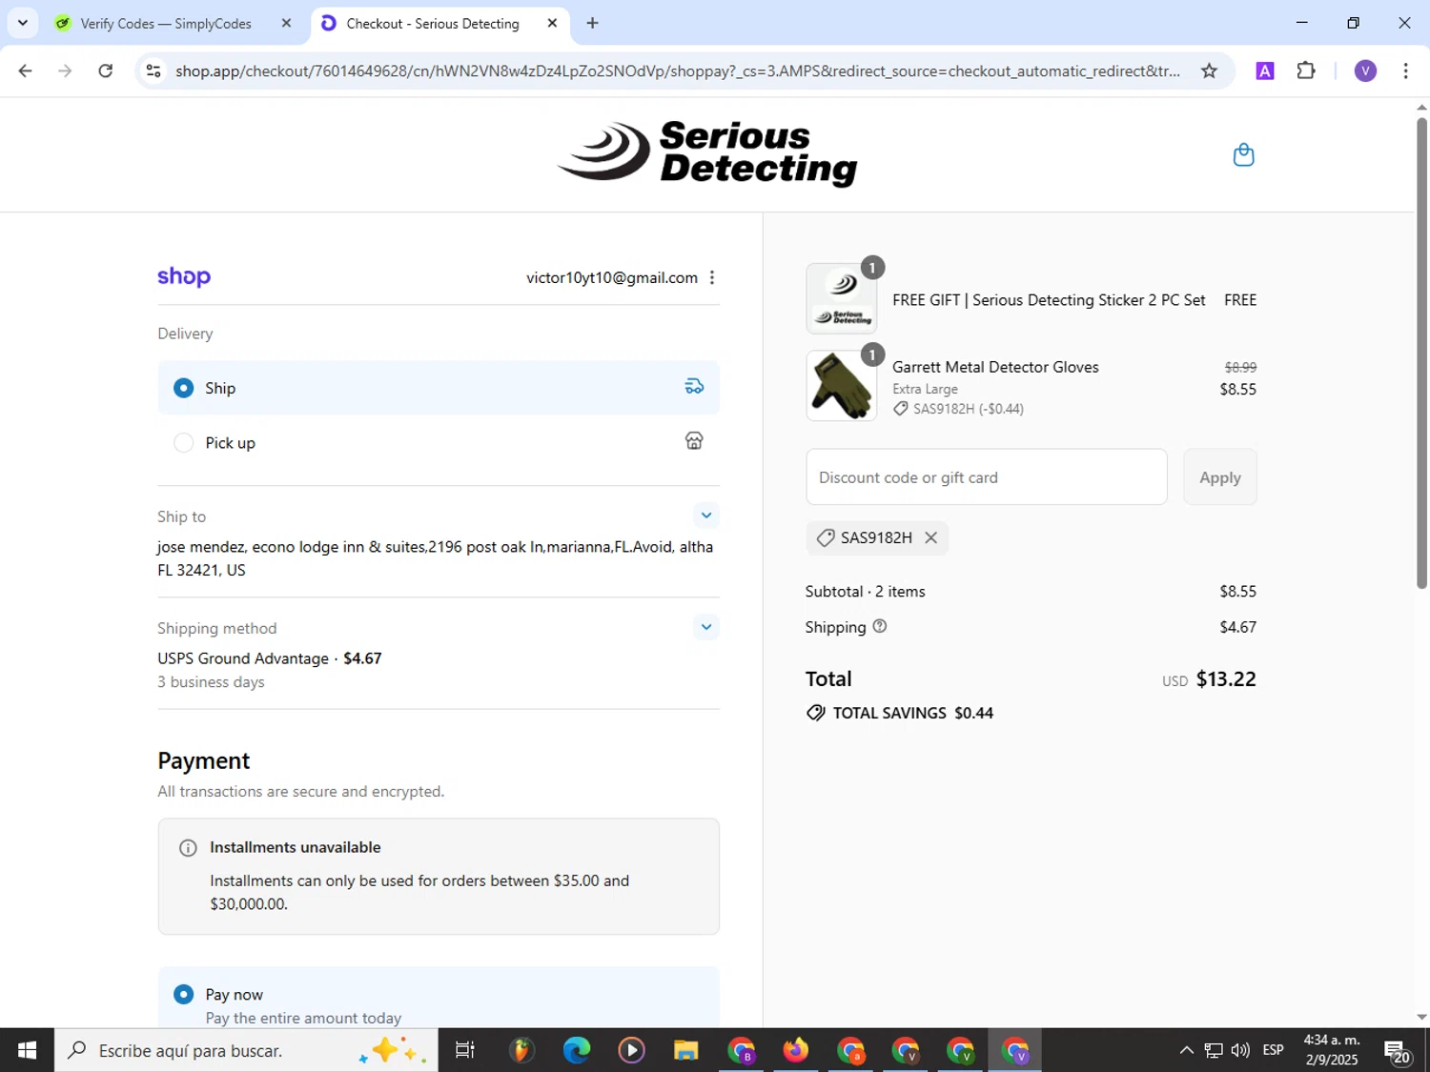
Task: Show hidden system tray icons
Action: 1186,1050
